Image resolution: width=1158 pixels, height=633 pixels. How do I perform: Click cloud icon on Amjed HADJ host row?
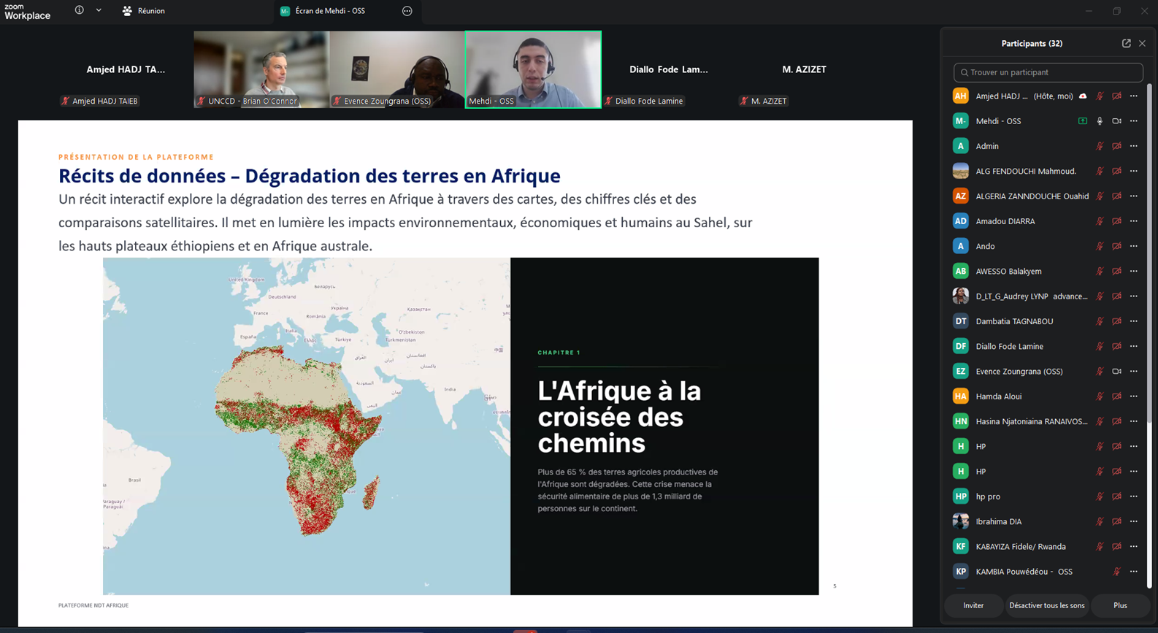tap(1083, 96)
